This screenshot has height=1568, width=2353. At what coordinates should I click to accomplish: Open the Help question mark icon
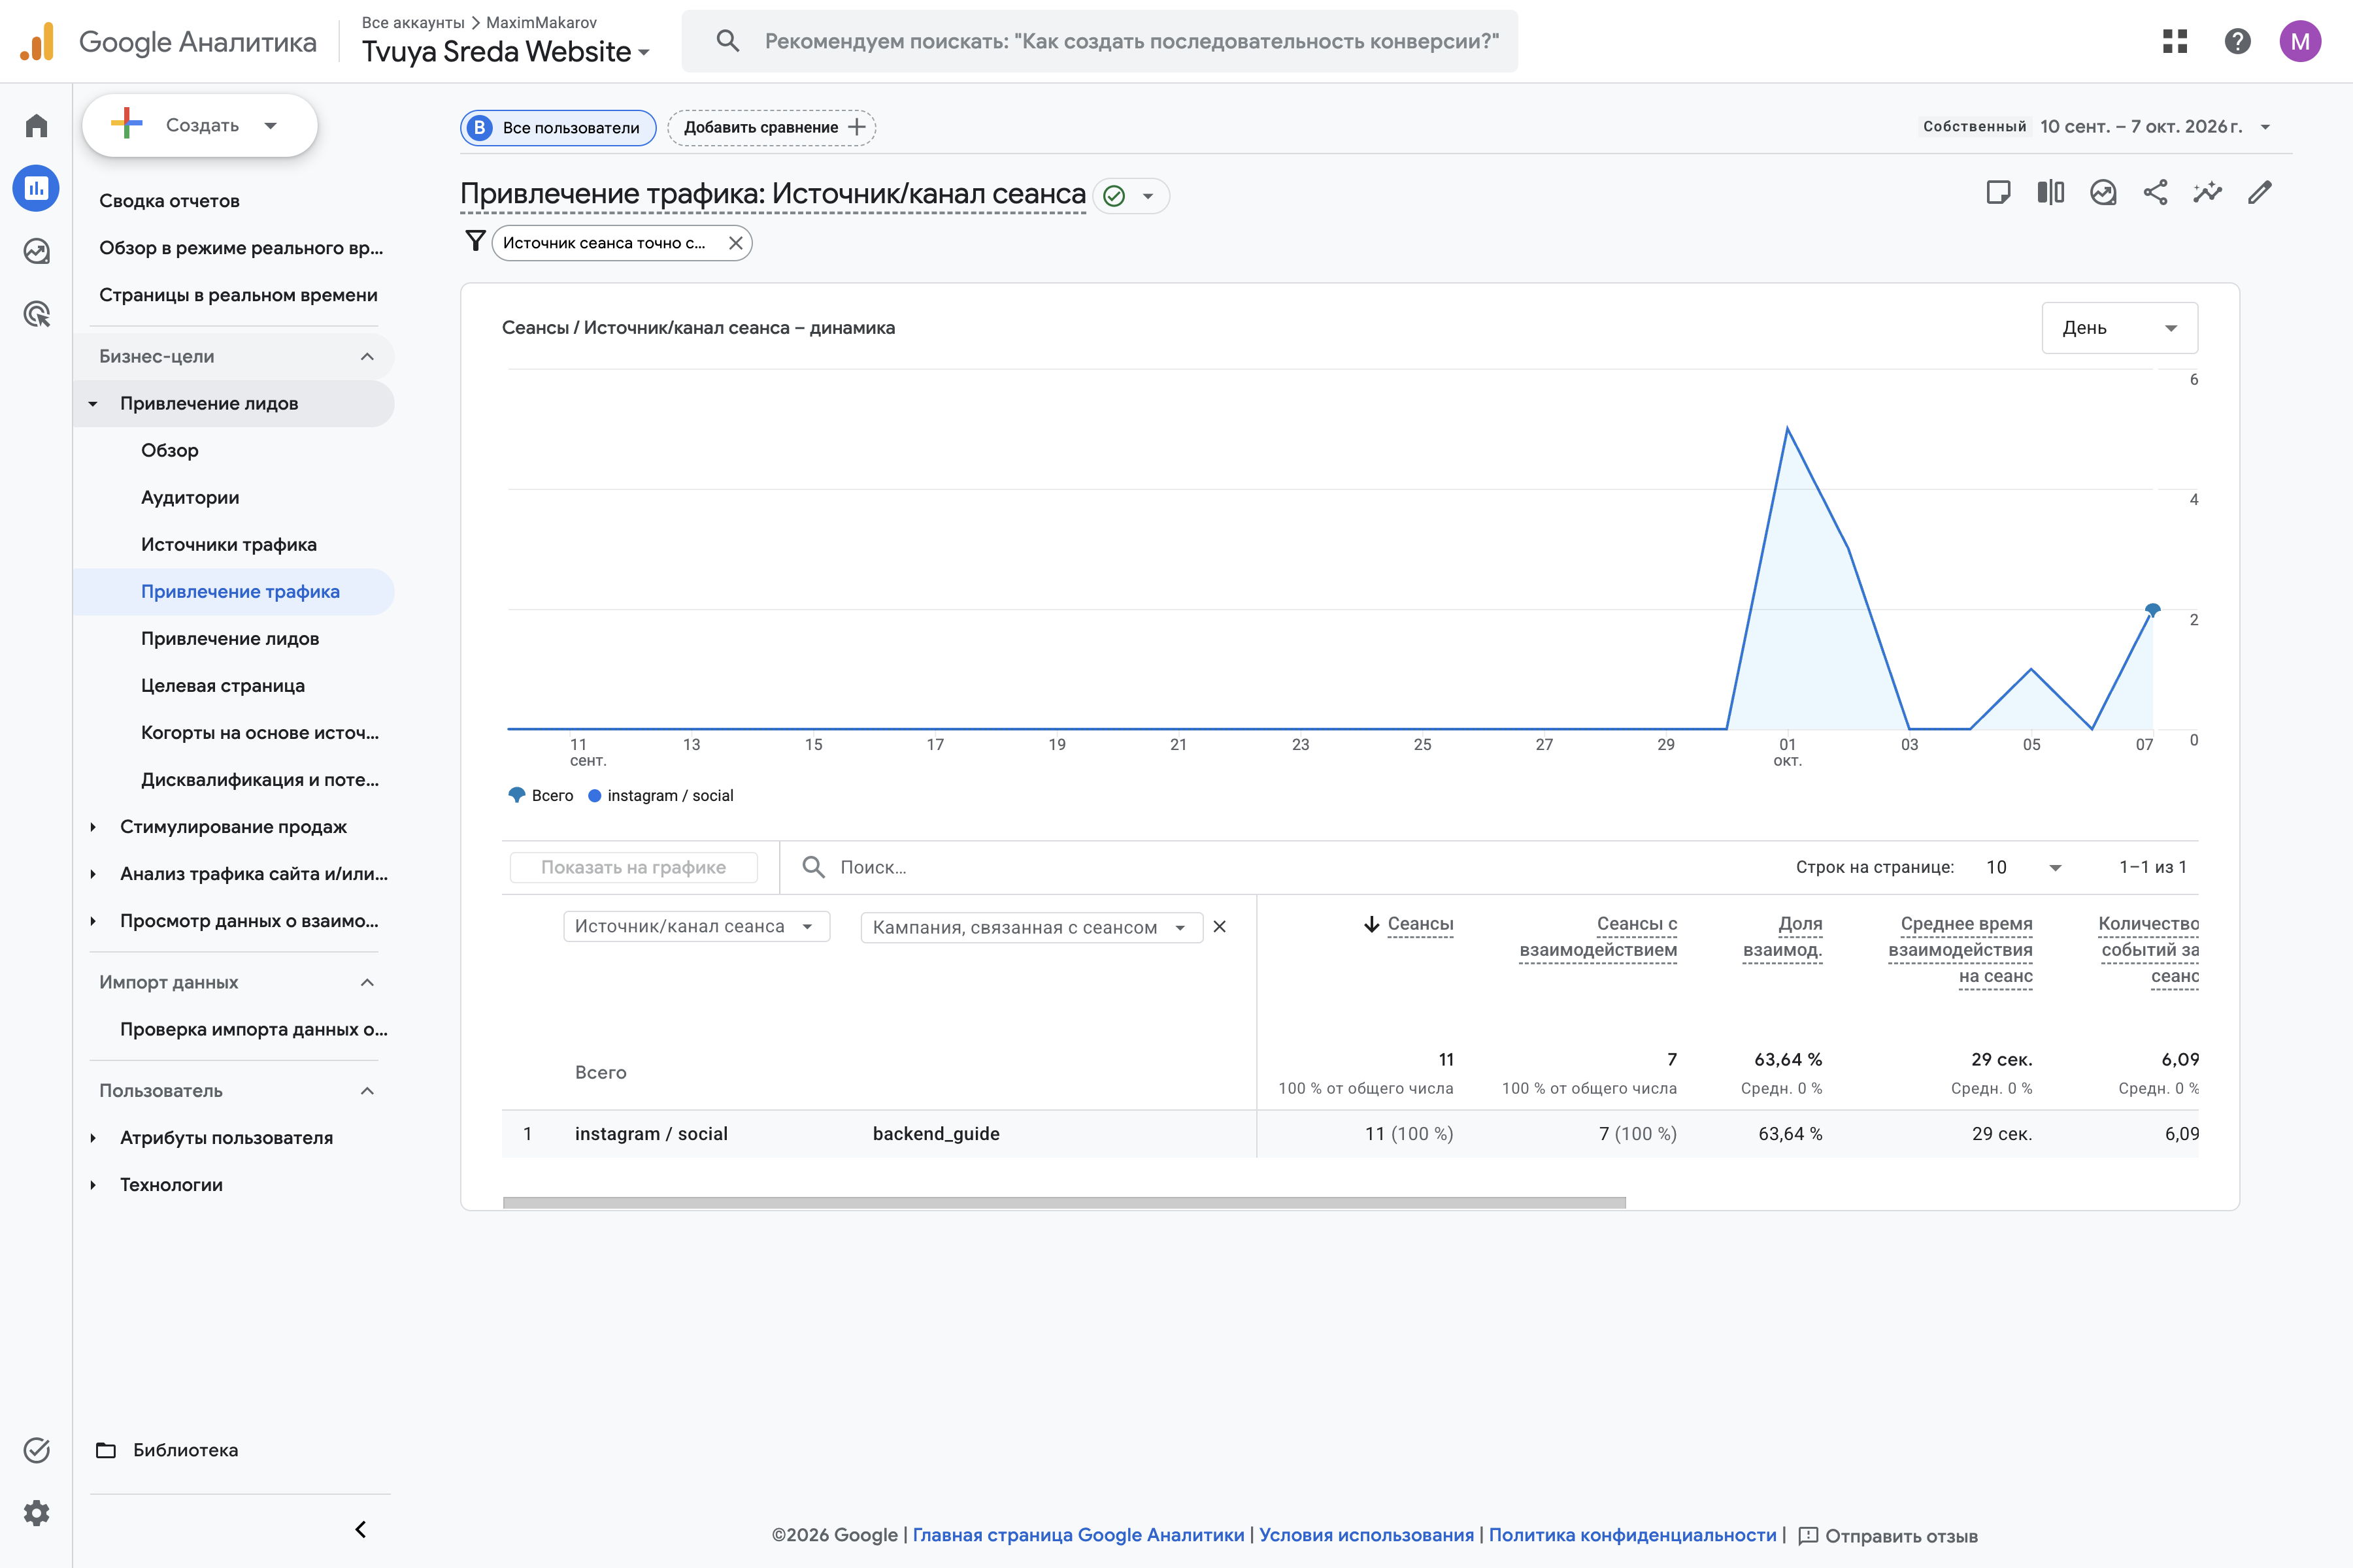point(2237,41)
